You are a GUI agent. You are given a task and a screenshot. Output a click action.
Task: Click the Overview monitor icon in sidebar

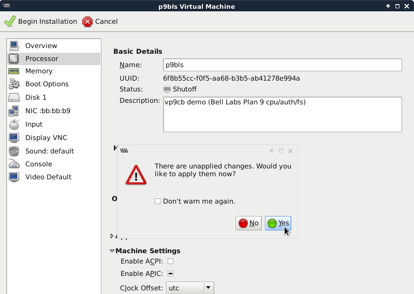point(14,45)
